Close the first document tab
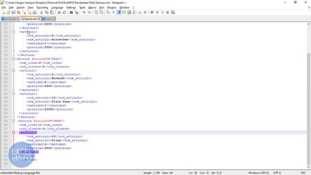Viewport: 311px width, 175px height. point(18,19)
